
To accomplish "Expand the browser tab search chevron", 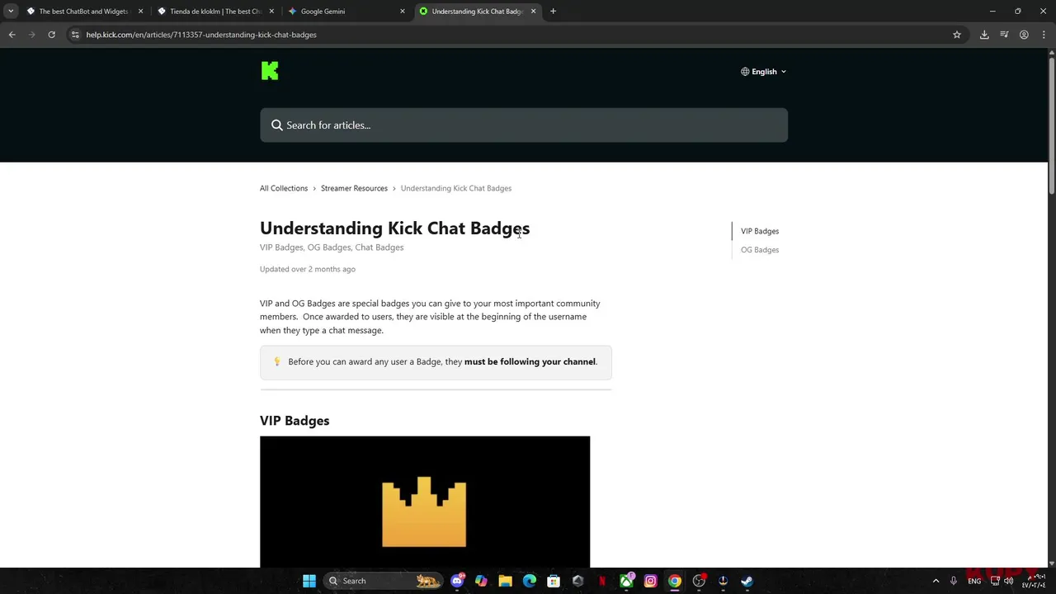I will pos(11,11).
